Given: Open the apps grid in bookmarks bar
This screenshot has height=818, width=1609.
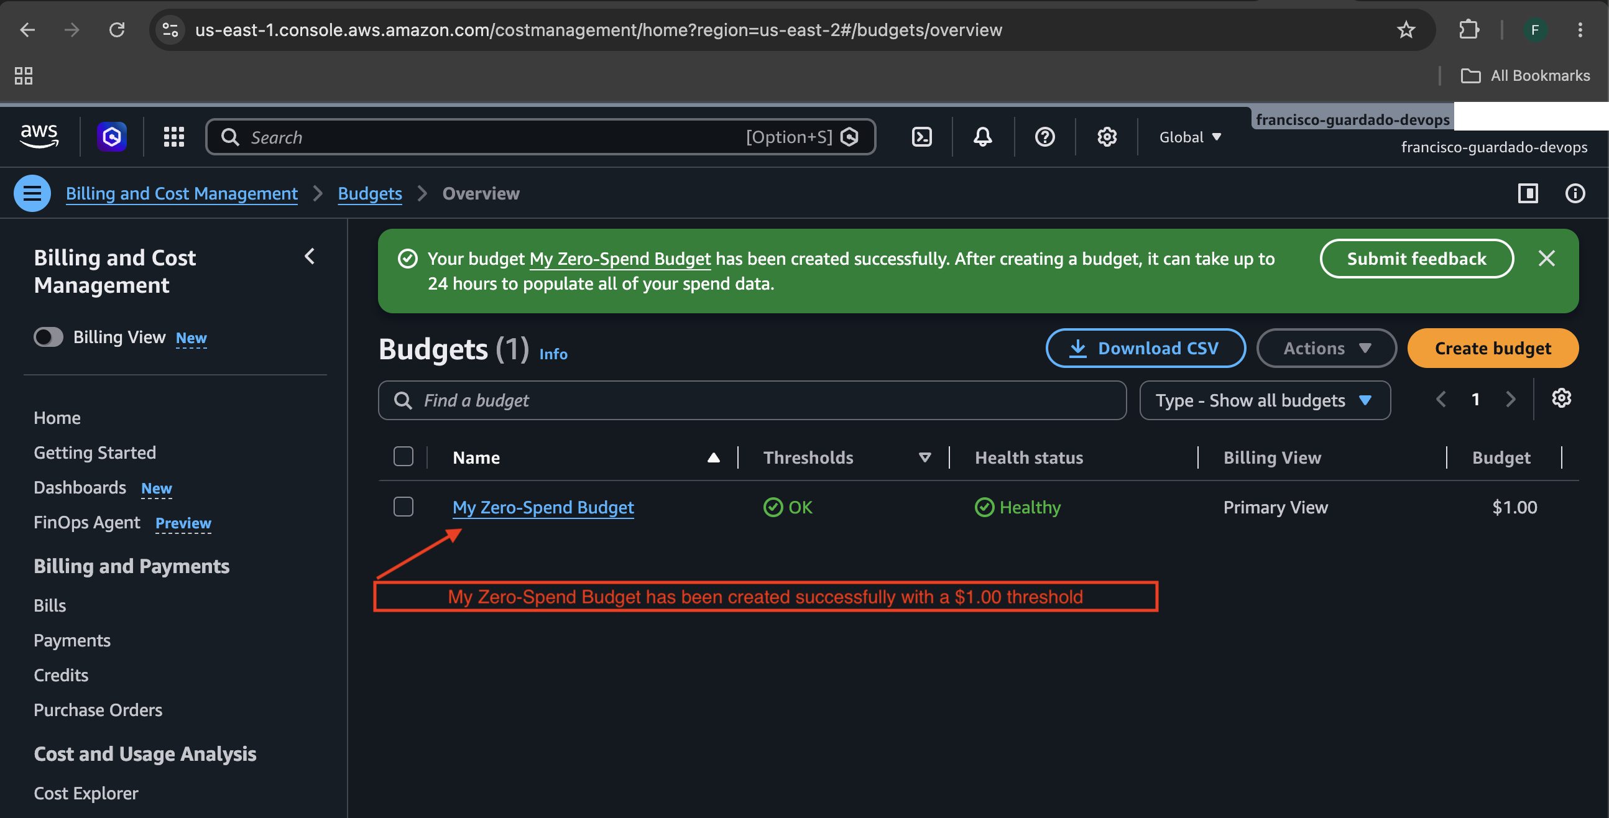Looking at the screenshot, I should click(24, 76).
